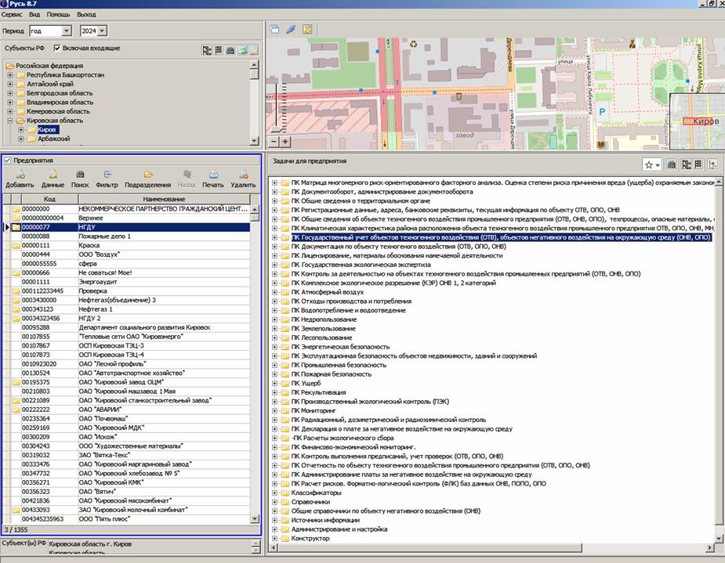Click the Удалить icon to delete enterprise
725x563 pixels.
tap(243, 175)
